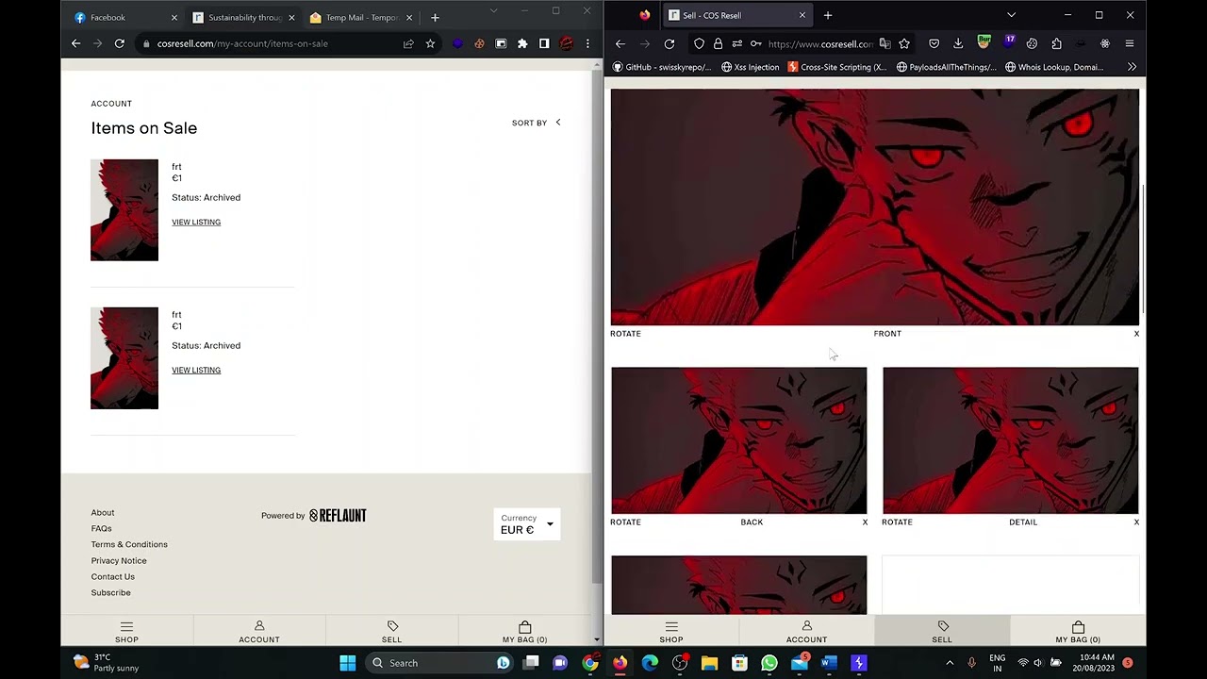Rotate the BACK image

click(x=625, y=522)
